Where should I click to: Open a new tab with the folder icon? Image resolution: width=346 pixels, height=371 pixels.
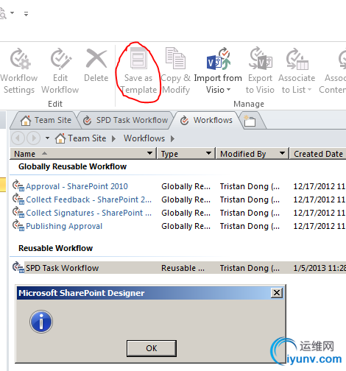(x=250, y=121)
